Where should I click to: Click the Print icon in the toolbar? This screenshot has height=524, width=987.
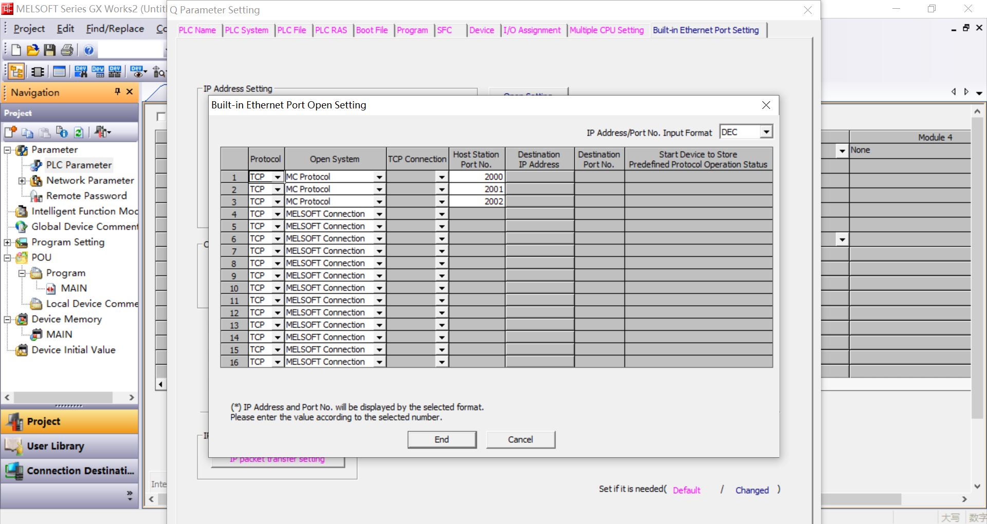(x=67, y=50)
